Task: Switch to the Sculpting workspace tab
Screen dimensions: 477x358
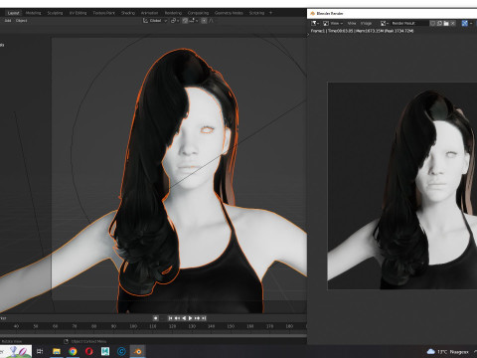Action: point(55,13)
